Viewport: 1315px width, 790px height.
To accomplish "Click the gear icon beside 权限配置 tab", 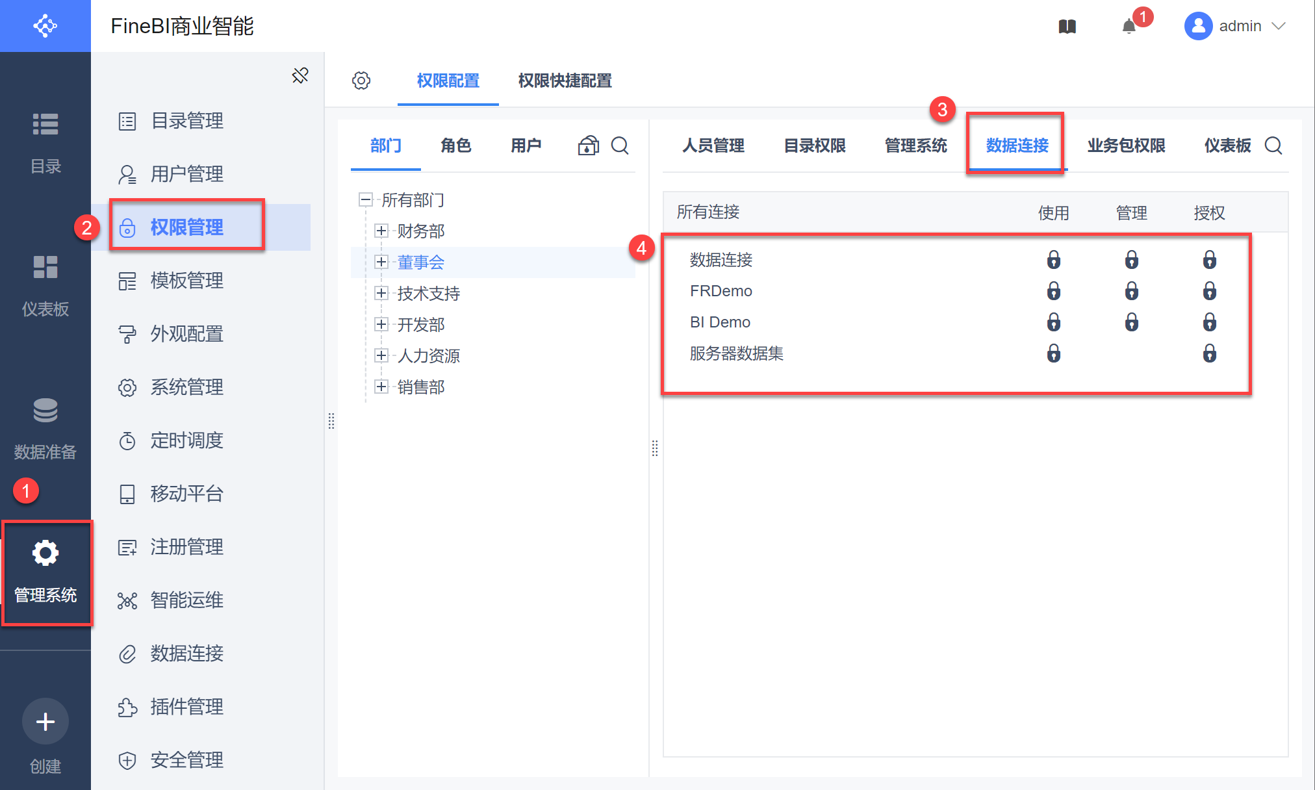I will (361, 81).
